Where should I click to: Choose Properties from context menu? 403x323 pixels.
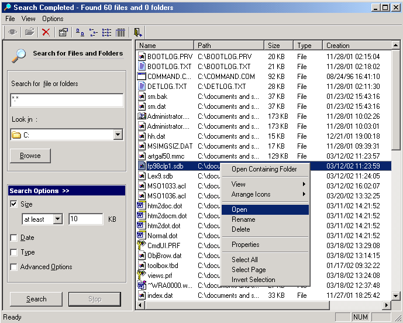point(266,245)
